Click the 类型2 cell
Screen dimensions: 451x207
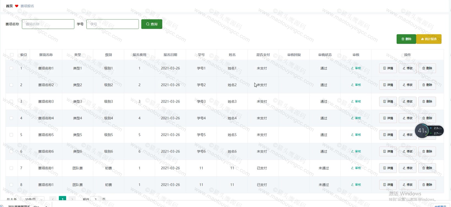click(77, 85)
